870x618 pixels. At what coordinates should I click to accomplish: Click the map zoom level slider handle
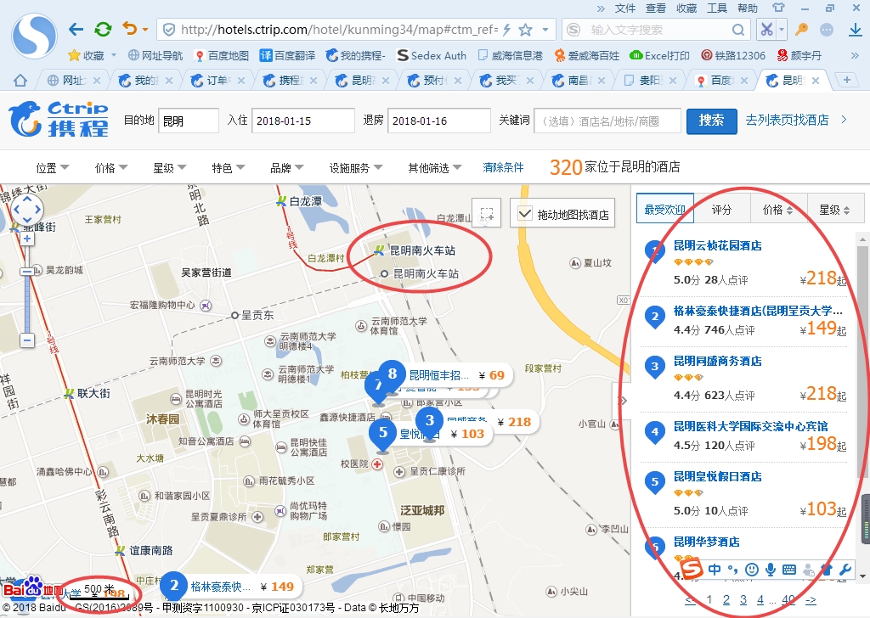click(27, 271)
